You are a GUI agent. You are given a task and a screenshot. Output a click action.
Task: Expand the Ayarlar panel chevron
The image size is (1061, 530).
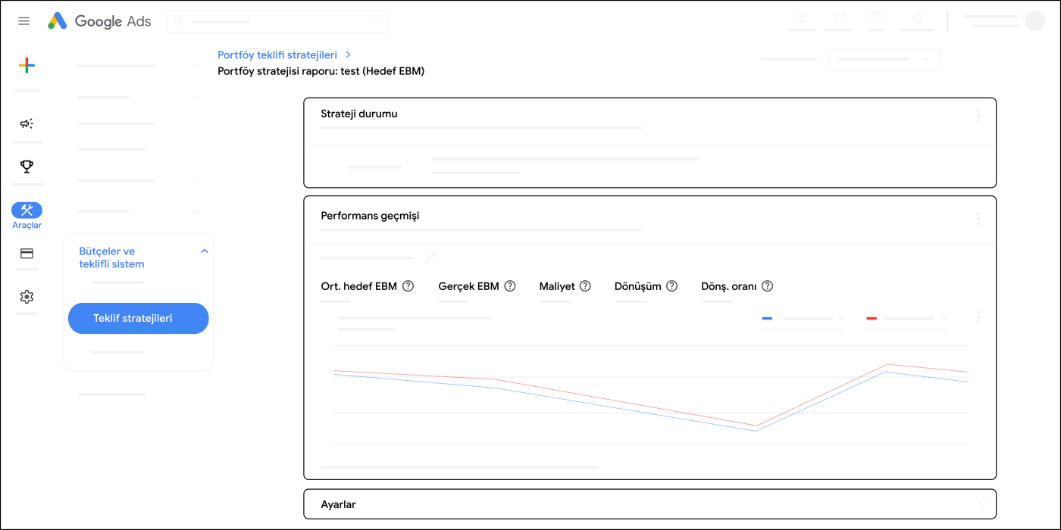point(982,504)
